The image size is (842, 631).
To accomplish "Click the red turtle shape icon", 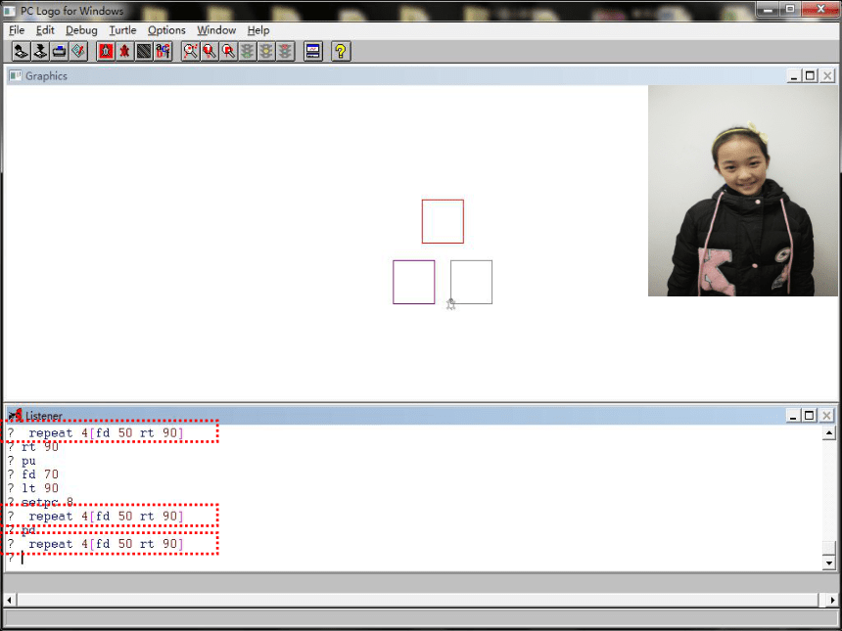I will pos(125,52).
